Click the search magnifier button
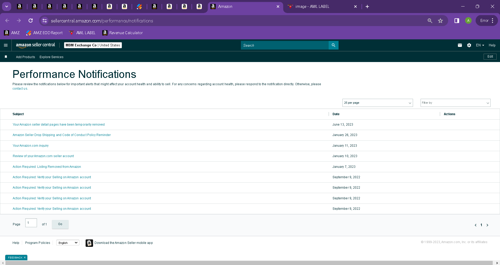 [x=334, y=45]
